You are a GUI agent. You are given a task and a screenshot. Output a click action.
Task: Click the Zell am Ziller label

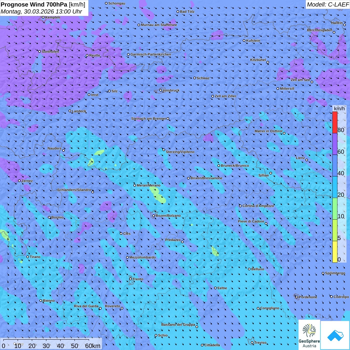(x=225, y=96)
